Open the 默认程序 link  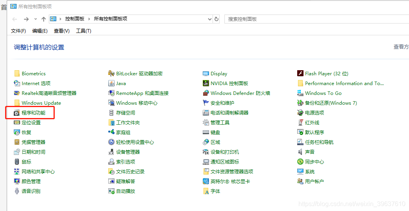pos(314,132)
